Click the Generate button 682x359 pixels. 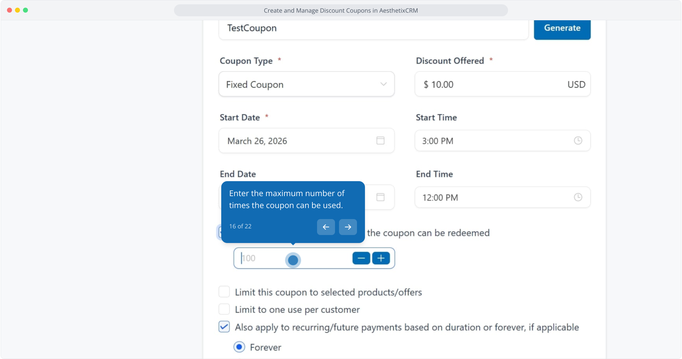562,28
